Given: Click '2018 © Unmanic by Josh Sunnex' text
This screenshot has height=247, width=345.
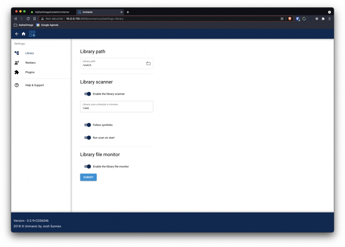Looking at the screenshot, I should click(38, 226).
